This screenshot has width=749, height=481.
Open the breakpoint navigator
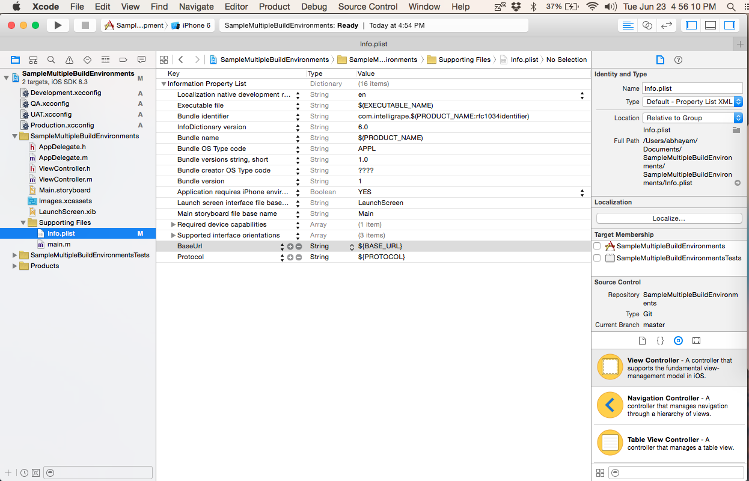[124, 60]
